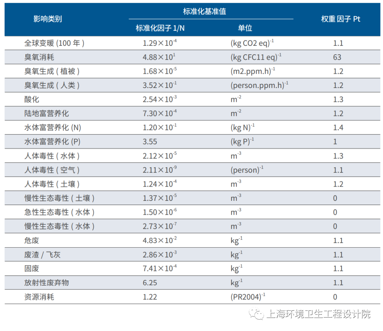This screenshot has height=331, width=383.
Task: Select the 臭氧消耗 row label
Action: 39,57
